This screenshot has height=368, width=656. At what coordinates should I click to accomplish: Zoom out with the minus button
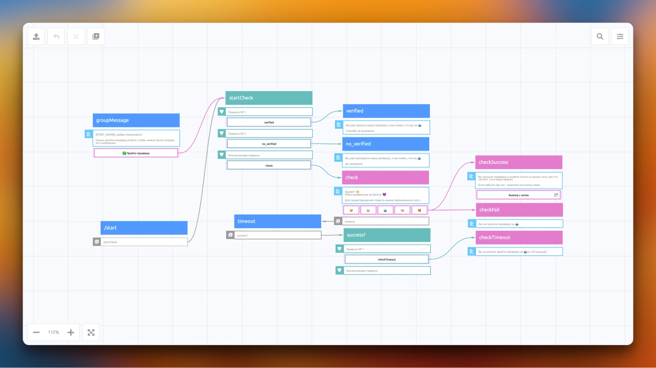tap(36, 332)
